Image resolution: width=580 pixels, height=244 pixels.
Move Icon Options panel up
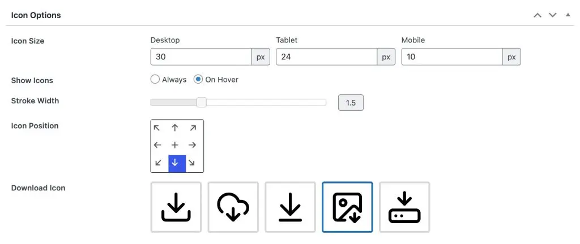tap(538, 15)
